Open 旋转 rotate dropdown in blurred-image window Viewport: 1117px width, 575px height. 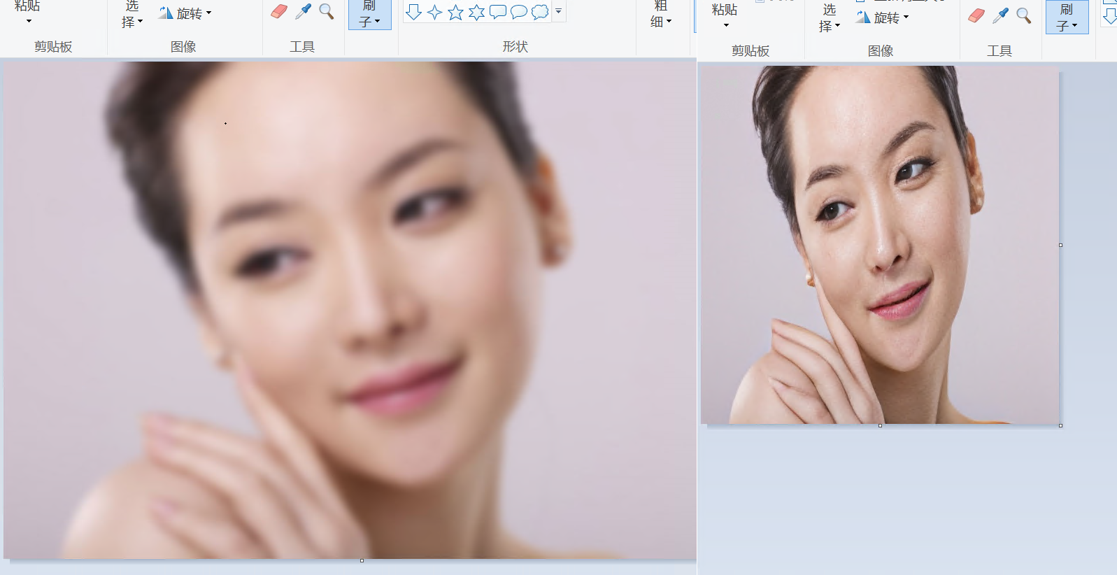click(x=185, y=13)
